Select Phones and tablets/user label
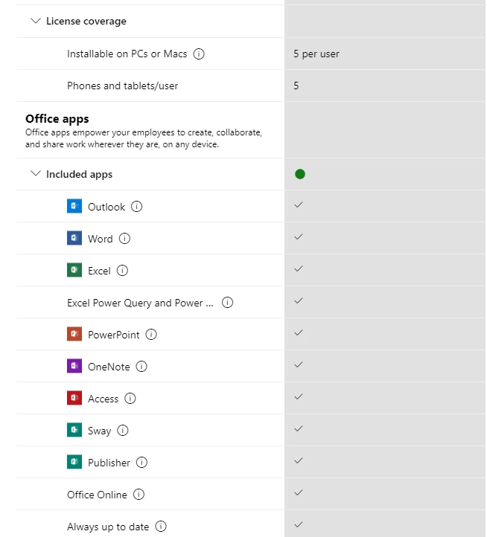 122,86
